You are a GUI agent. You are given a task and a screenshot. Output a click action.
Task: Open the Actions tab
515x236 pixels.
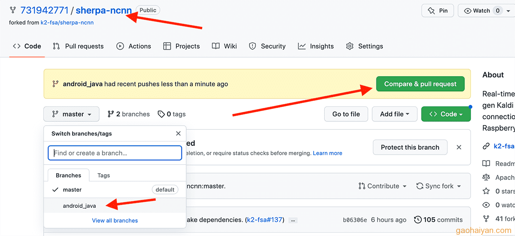134,46
